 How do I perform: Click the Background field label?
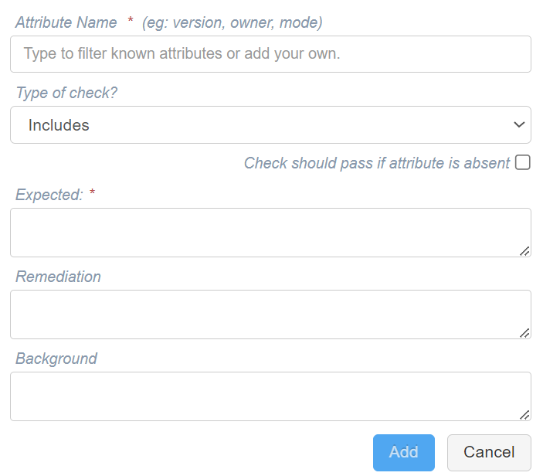point(56,359)
